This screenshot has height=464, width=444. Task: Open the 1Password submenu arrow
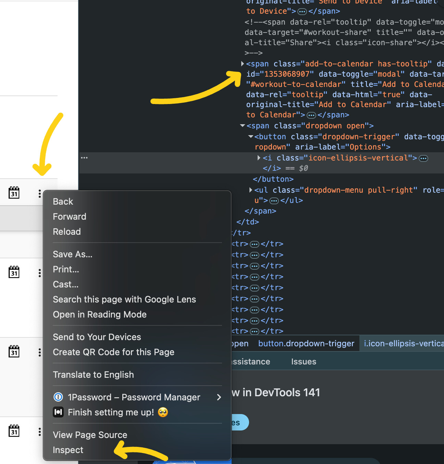[x=219, y=397]
